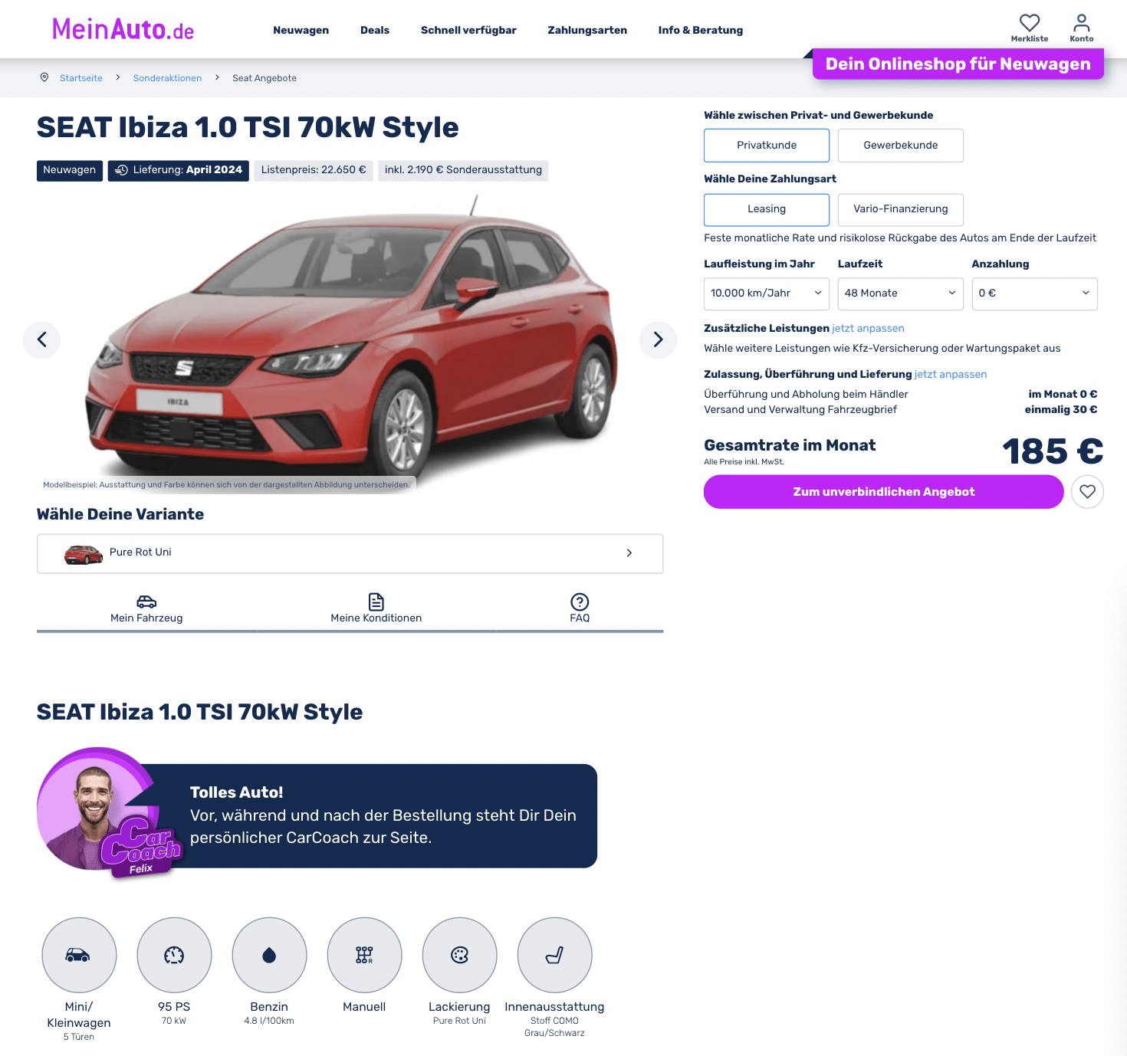Image resolution: width=1127 pixels, height=1056 pixels.
Task: Show next car image arrow
Action: point(658,339)
